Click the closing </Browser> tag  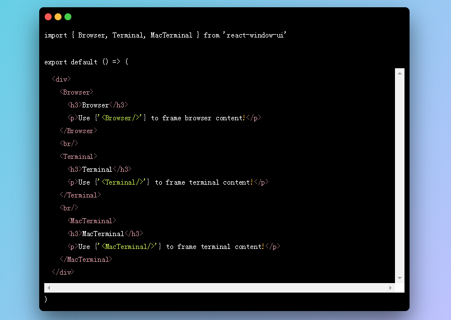[78, 131]
